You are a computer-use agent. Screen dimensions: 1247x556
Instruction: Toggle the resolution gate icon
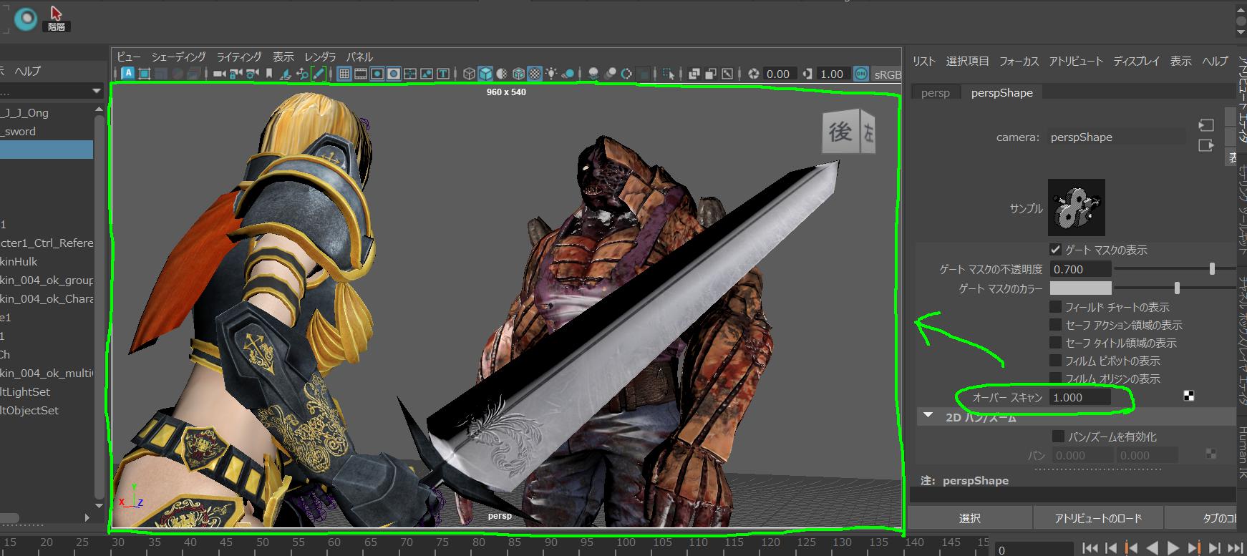coord(377,74)
